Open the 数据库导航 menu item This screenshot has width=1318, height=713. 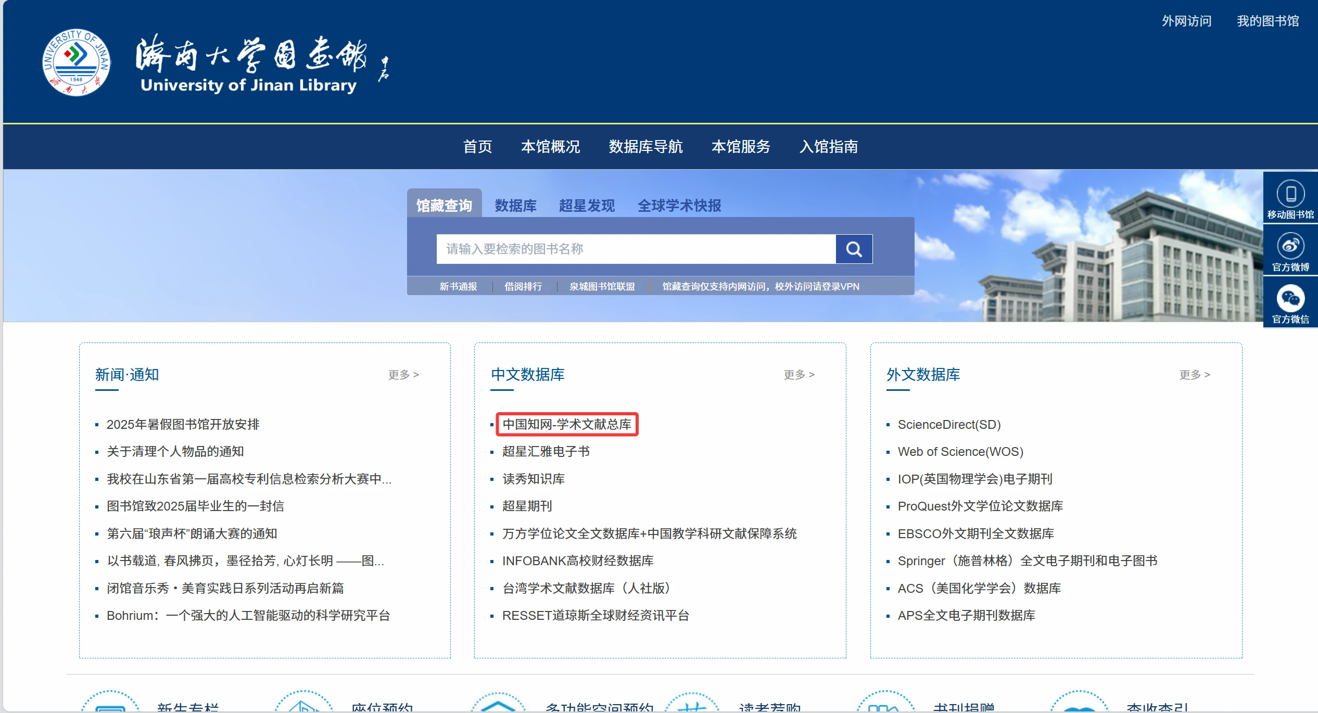coord(645,147)
